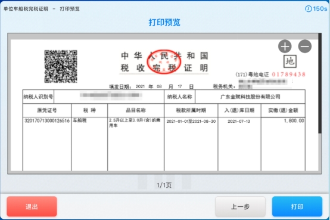330x220 pixels.
Task: Click the 1/1页 page indicator
Action: (x=164, y=185)
